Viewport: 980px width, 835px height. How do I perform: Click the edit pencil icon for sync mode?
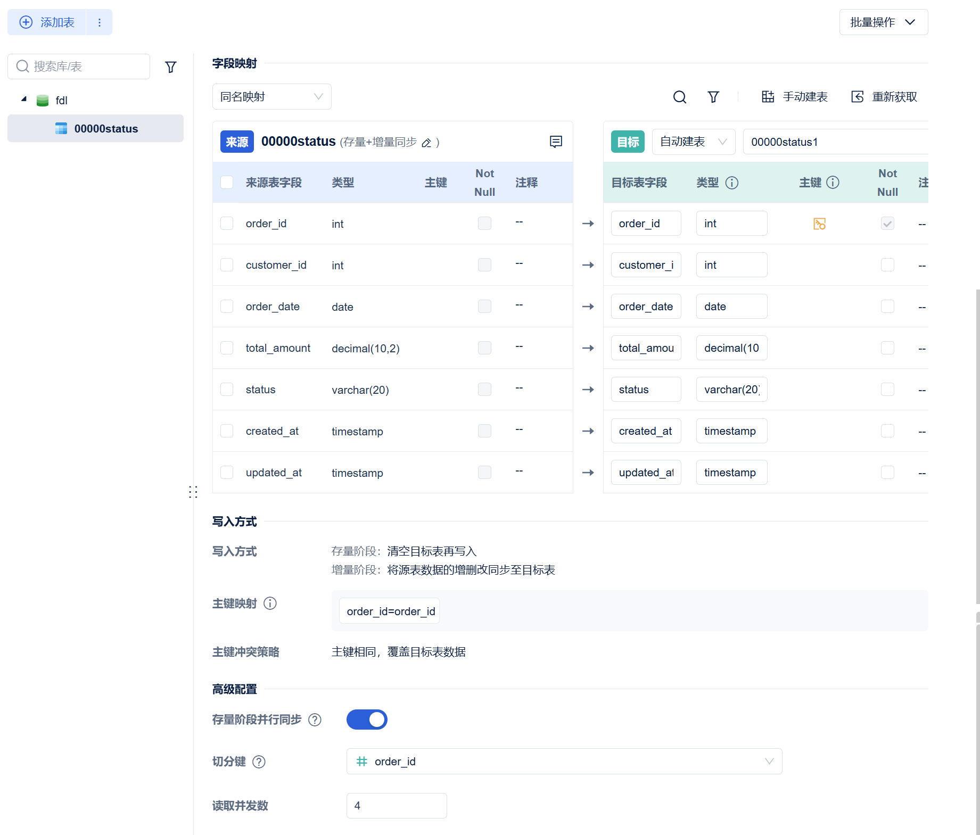pos(426,143)
